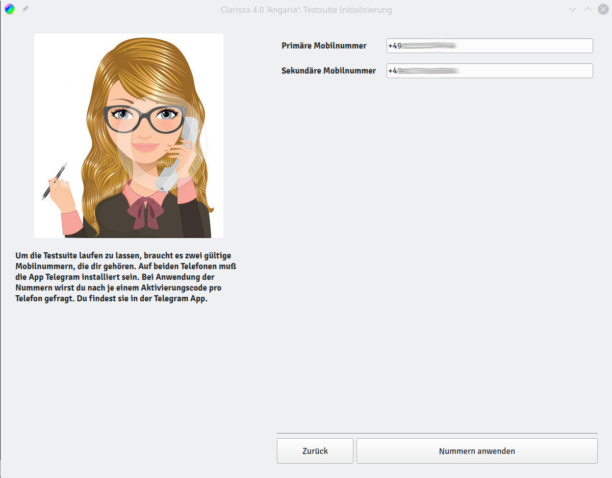Screen dimensions: 612x478
Task: Maximize window with up-chevron icon
Action: point(588,10)
